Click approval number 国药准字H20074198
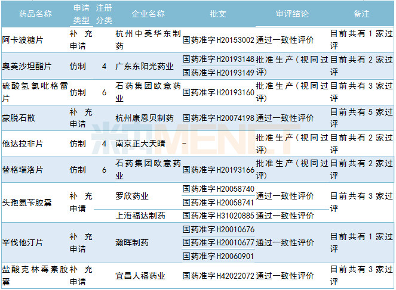Viewport: 396px width, 290px height. pyautogui.click(x=218, y=118)
